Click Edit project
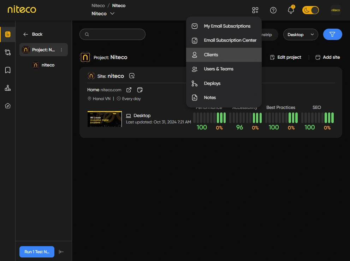 tap(285, 57)
